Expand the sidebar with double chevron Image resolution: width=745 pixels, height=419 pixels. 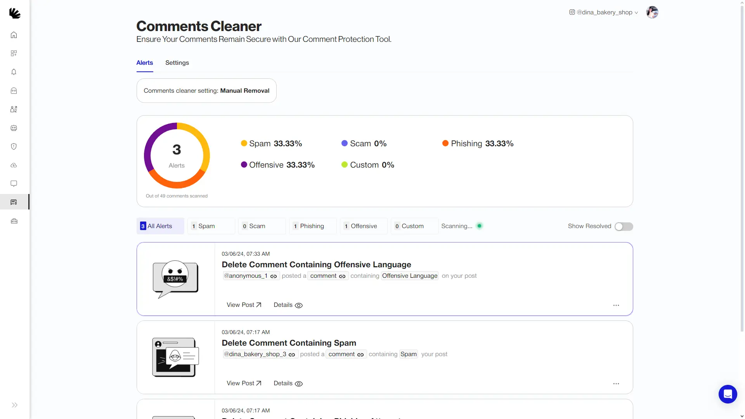click(15, 405)
